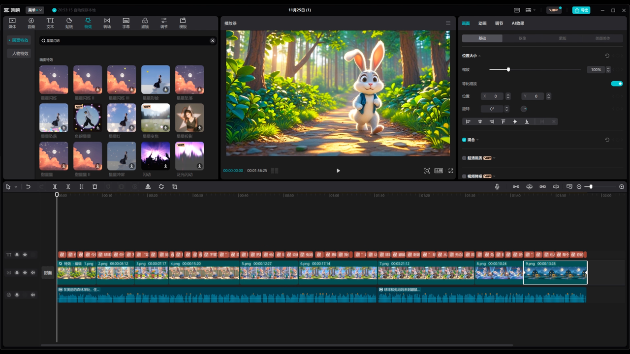Start voiceover recording with microphone icon
Image resolution: width=630 pixels, height=354 pixels.
pos(497,187)
